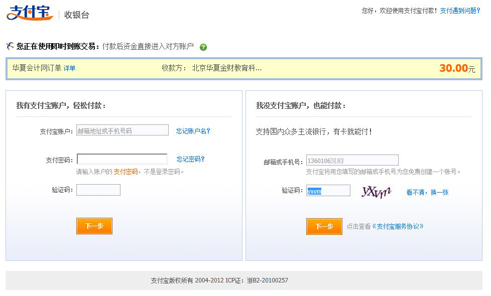Click the 30.00元 payment amount

[x=457, y=68]
